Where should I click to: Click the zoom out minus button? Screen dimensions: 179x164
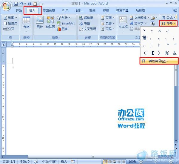click(141, 162)
